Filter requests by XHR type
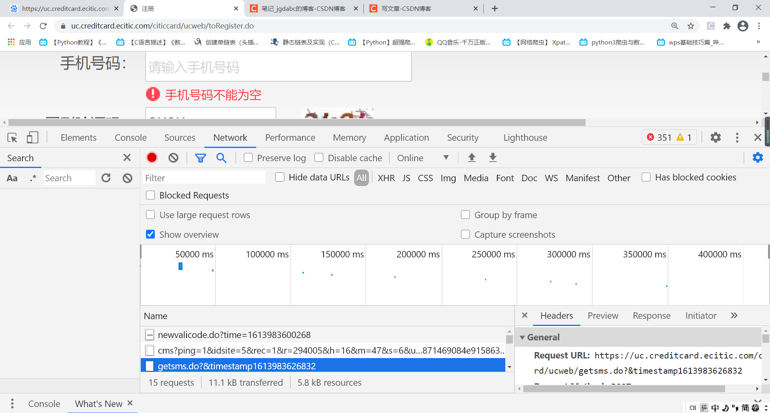 click(386, 178)
